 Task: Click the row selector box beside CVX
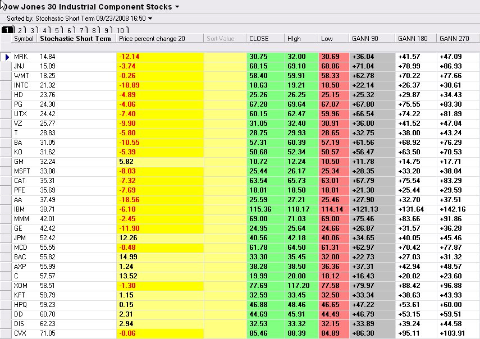[x=6, y=333]
